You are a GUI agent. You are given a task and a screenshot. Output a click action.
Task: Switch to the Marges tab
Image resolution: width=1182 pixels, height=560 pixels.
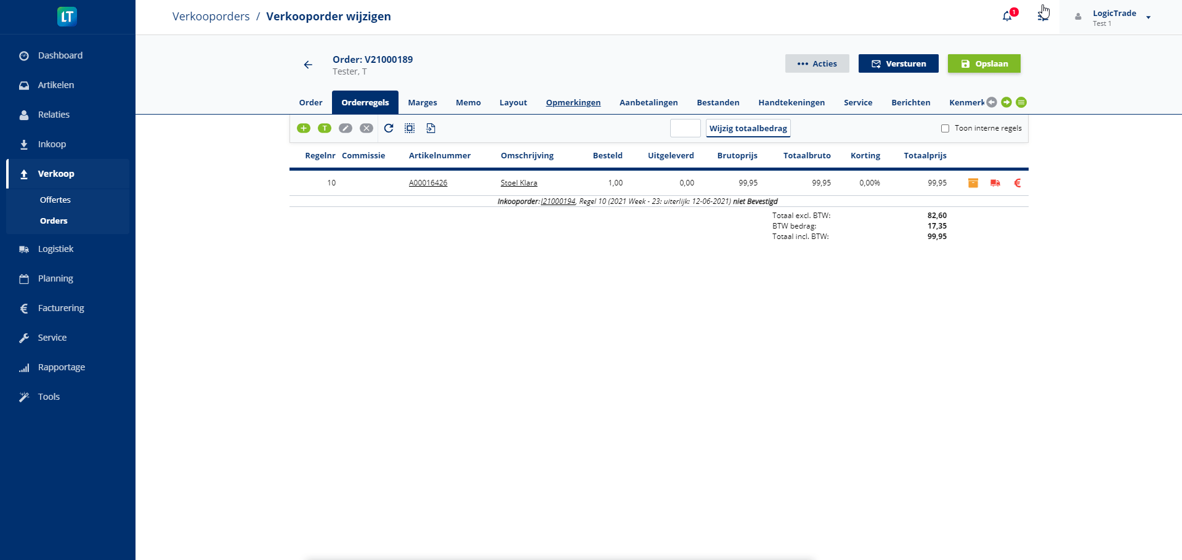(423, 103)
